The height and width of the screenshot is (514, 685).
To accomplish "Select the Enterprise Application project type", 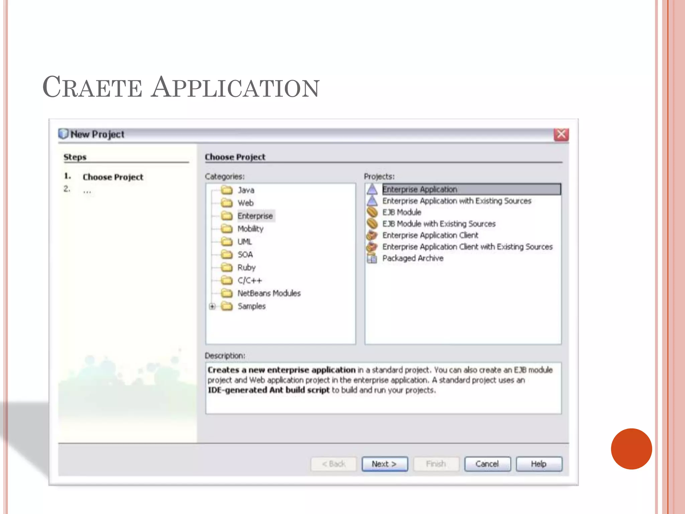I will pyautogui.click(x=472, y=189).
